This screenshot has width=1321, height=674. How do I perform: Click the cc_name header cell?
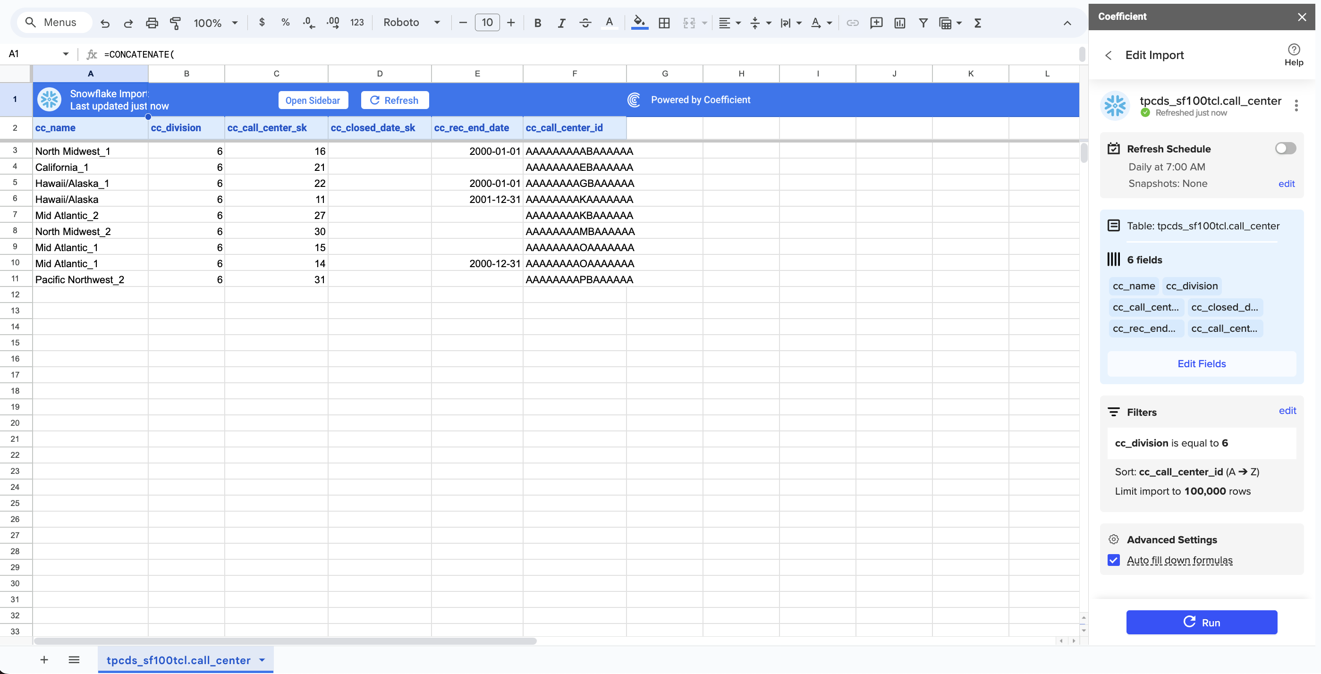point(90,128)
